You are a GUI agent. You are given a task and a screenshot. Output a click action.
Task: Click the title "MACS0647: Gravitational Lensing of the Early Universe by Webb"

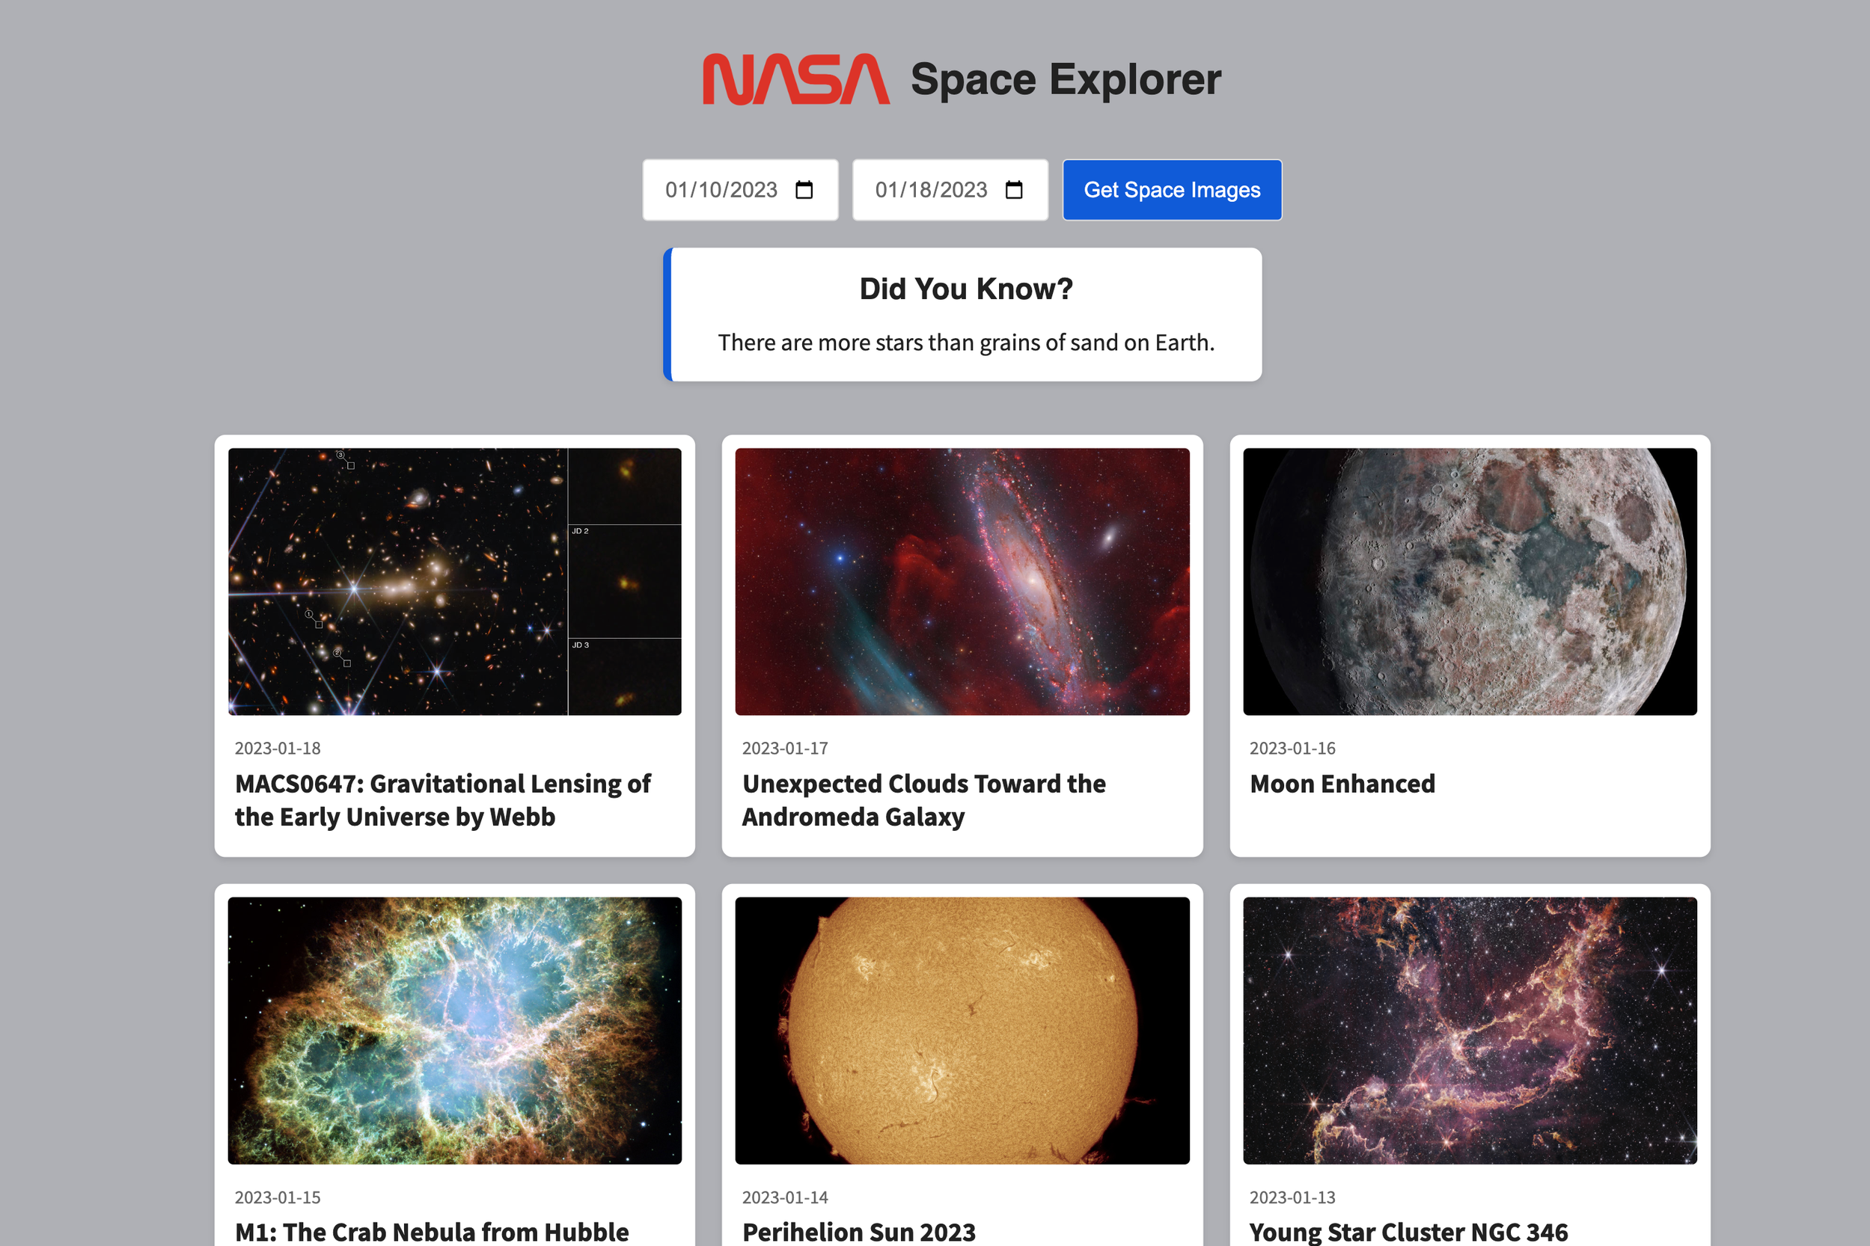pyautogui.click(x=443, y=800)
